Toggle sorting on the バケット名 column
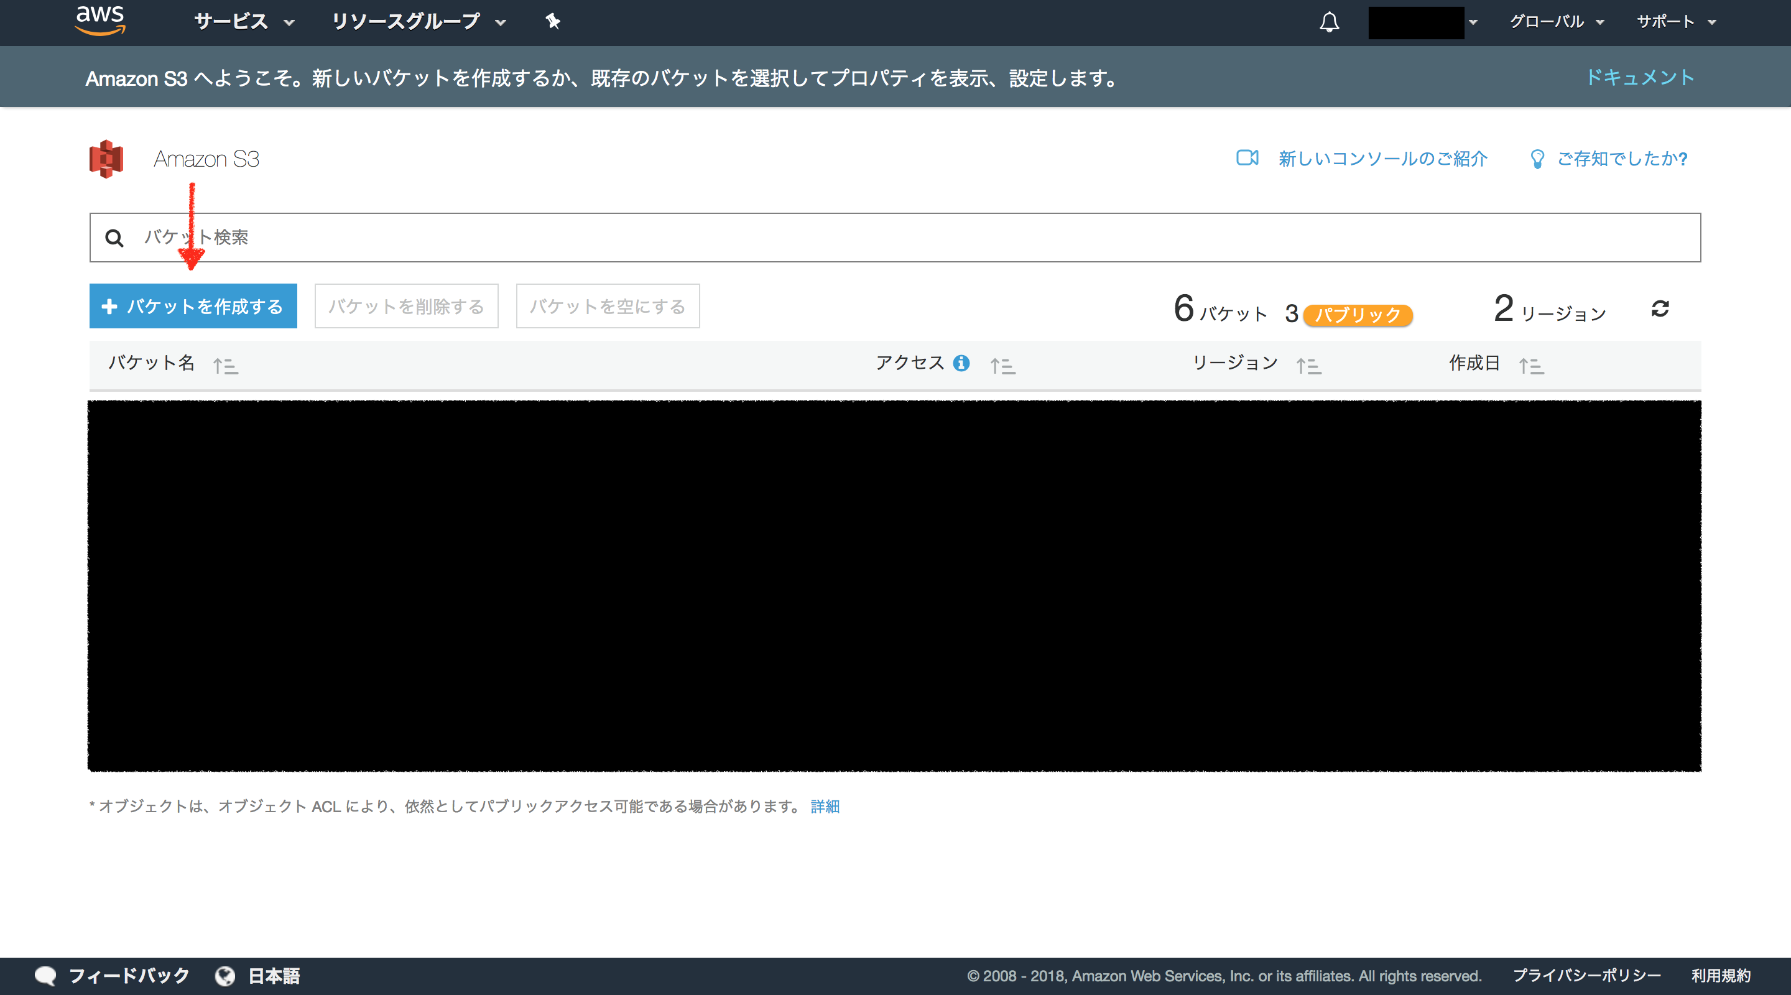Screen dimensions: 1791x995 (x=226, y=364)
